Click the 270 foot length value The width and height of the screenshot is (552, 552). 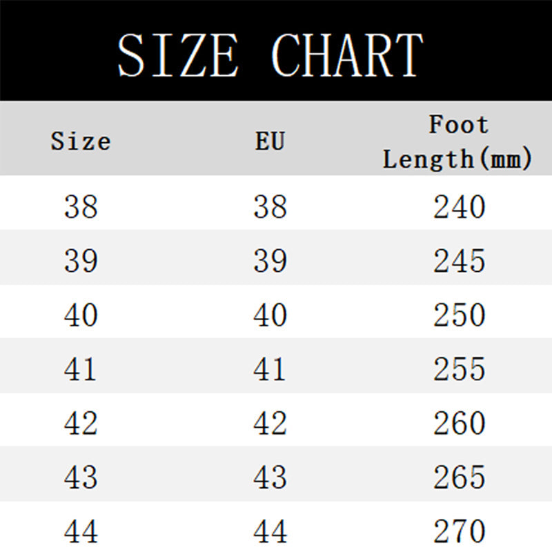460,531
